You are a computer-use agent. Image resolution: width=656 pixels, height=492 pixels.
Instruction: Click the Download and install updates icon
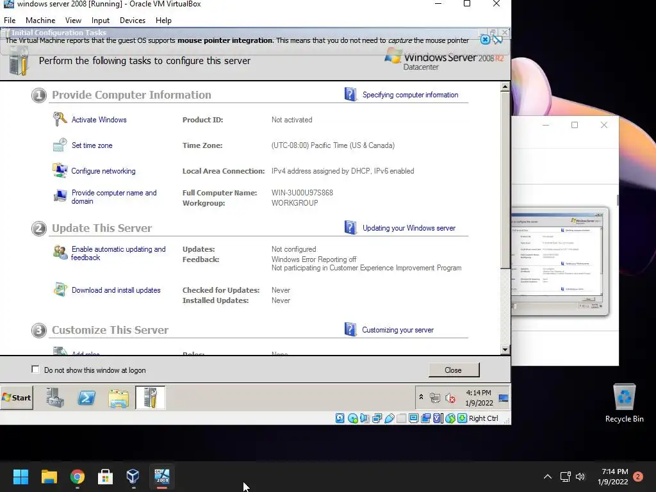tap(60, 290)
